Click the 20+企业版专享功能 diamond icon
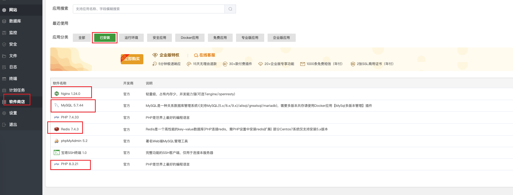The image size is (513, 195). 261,64
